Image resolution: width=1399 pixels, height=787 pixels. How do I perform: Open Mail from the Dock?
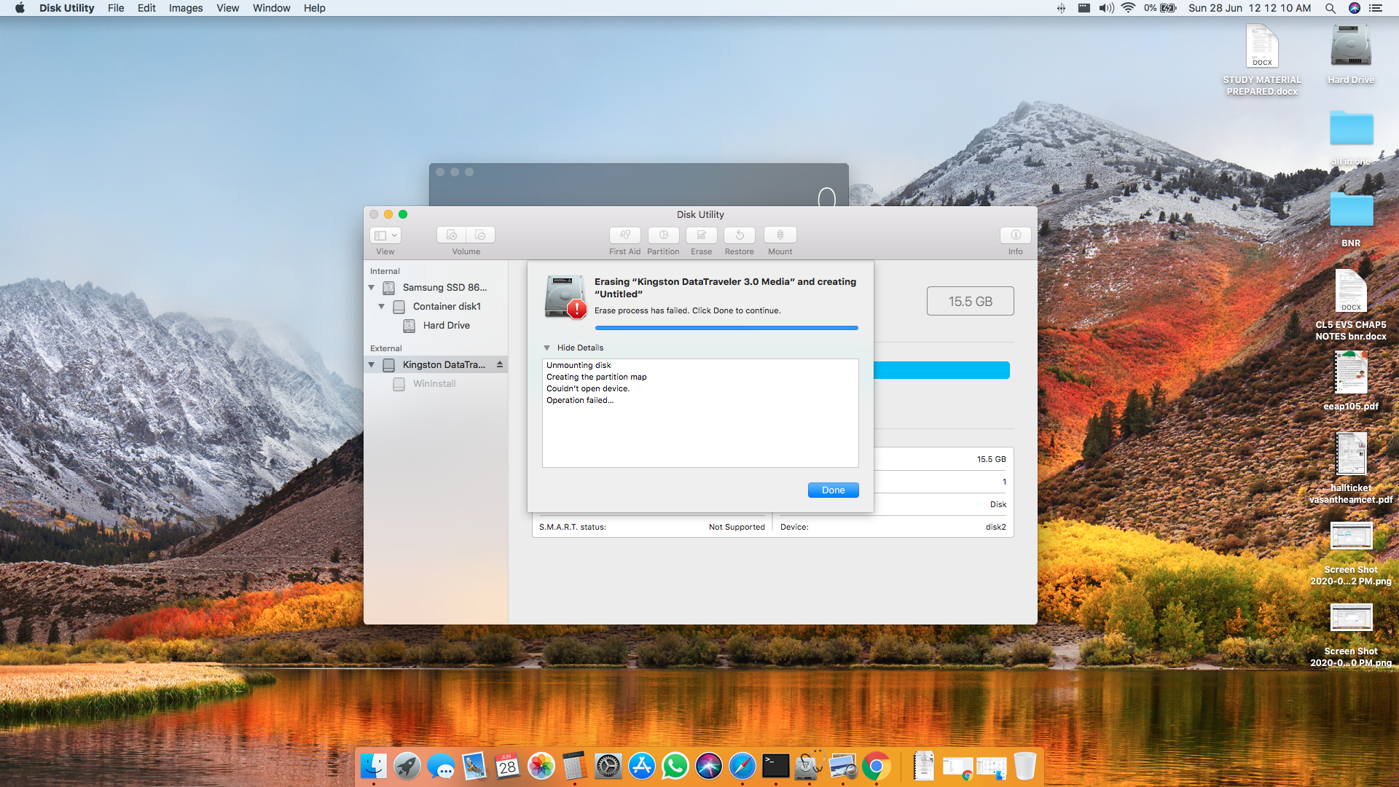point(474,766)
